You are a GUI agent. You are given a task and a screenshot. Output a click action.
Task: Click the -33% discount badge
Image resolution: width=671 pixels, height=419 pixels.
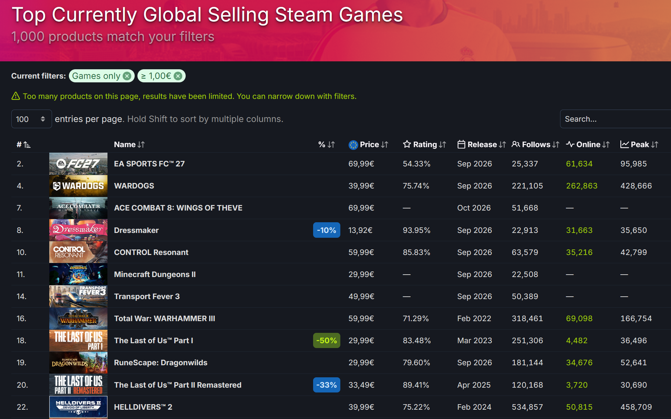click(327, 385)
